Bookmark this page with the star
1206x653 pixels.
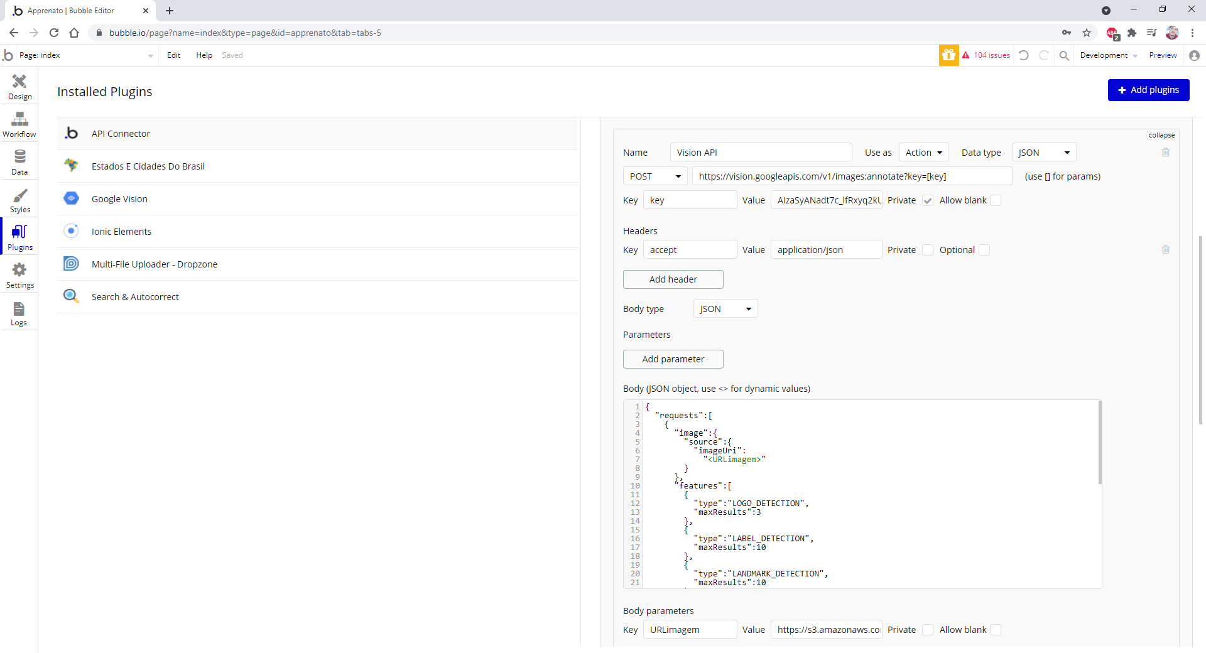click(x=1087, y=33)
